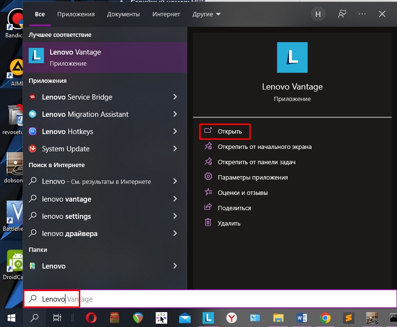Image resolution: width=397 pixels, height=327 pixels.
Task: Launch Opera browser from the taskbar
Action: coord(92,317)
